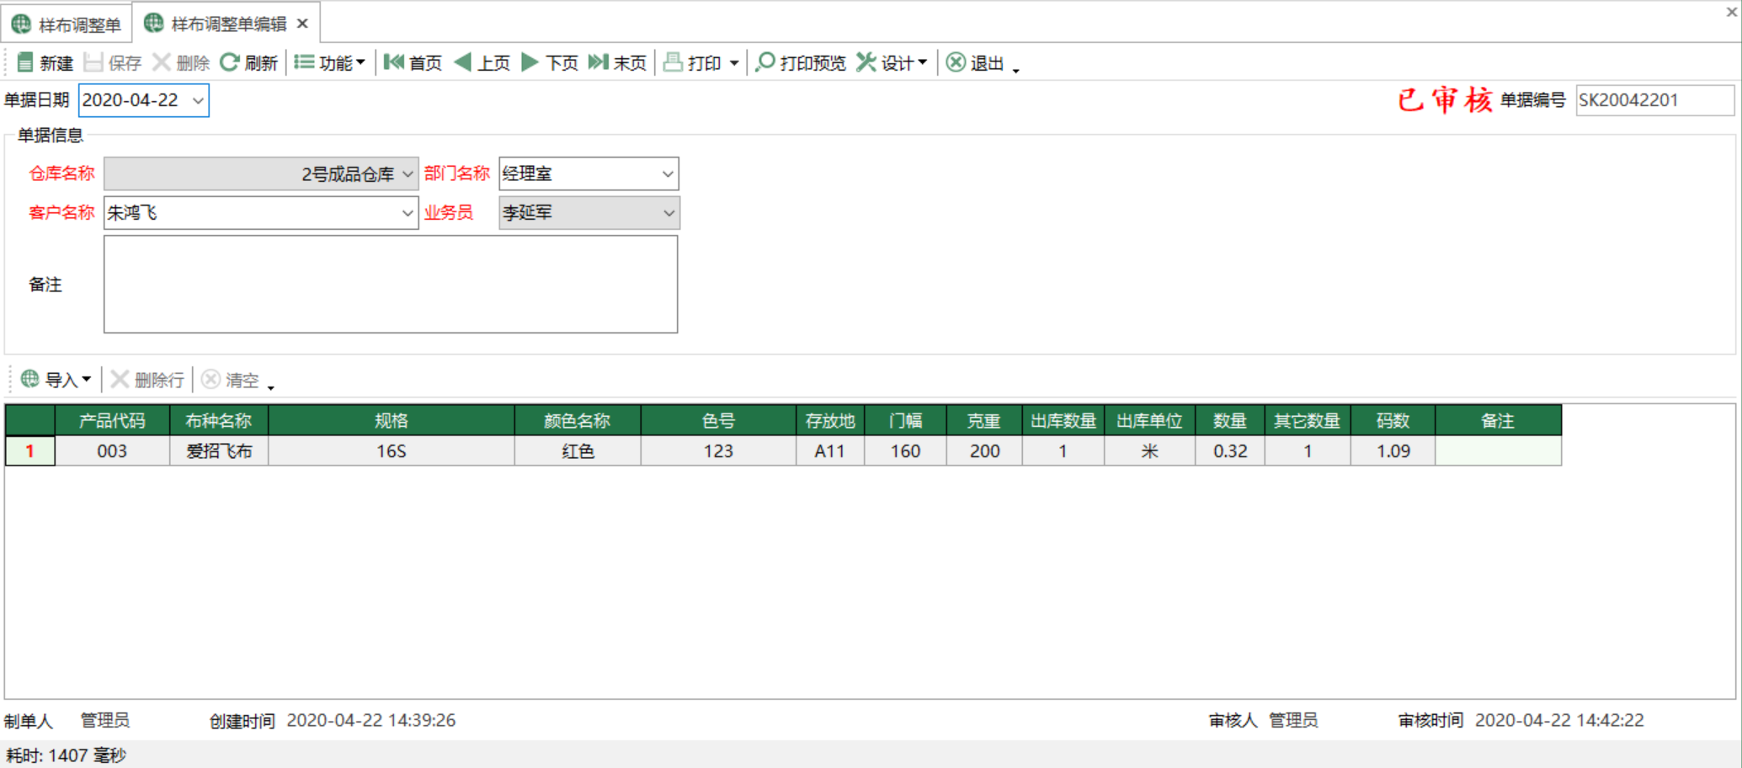Go to first record with 首页
The height and width of the screenshot is (768, 1742).
(x=413, y=63)
